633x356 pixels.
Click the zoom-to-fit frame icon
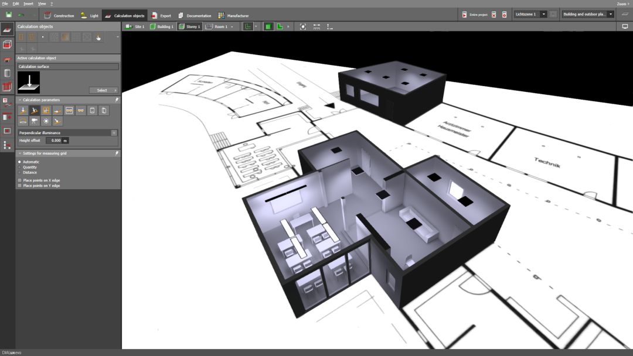303,26
